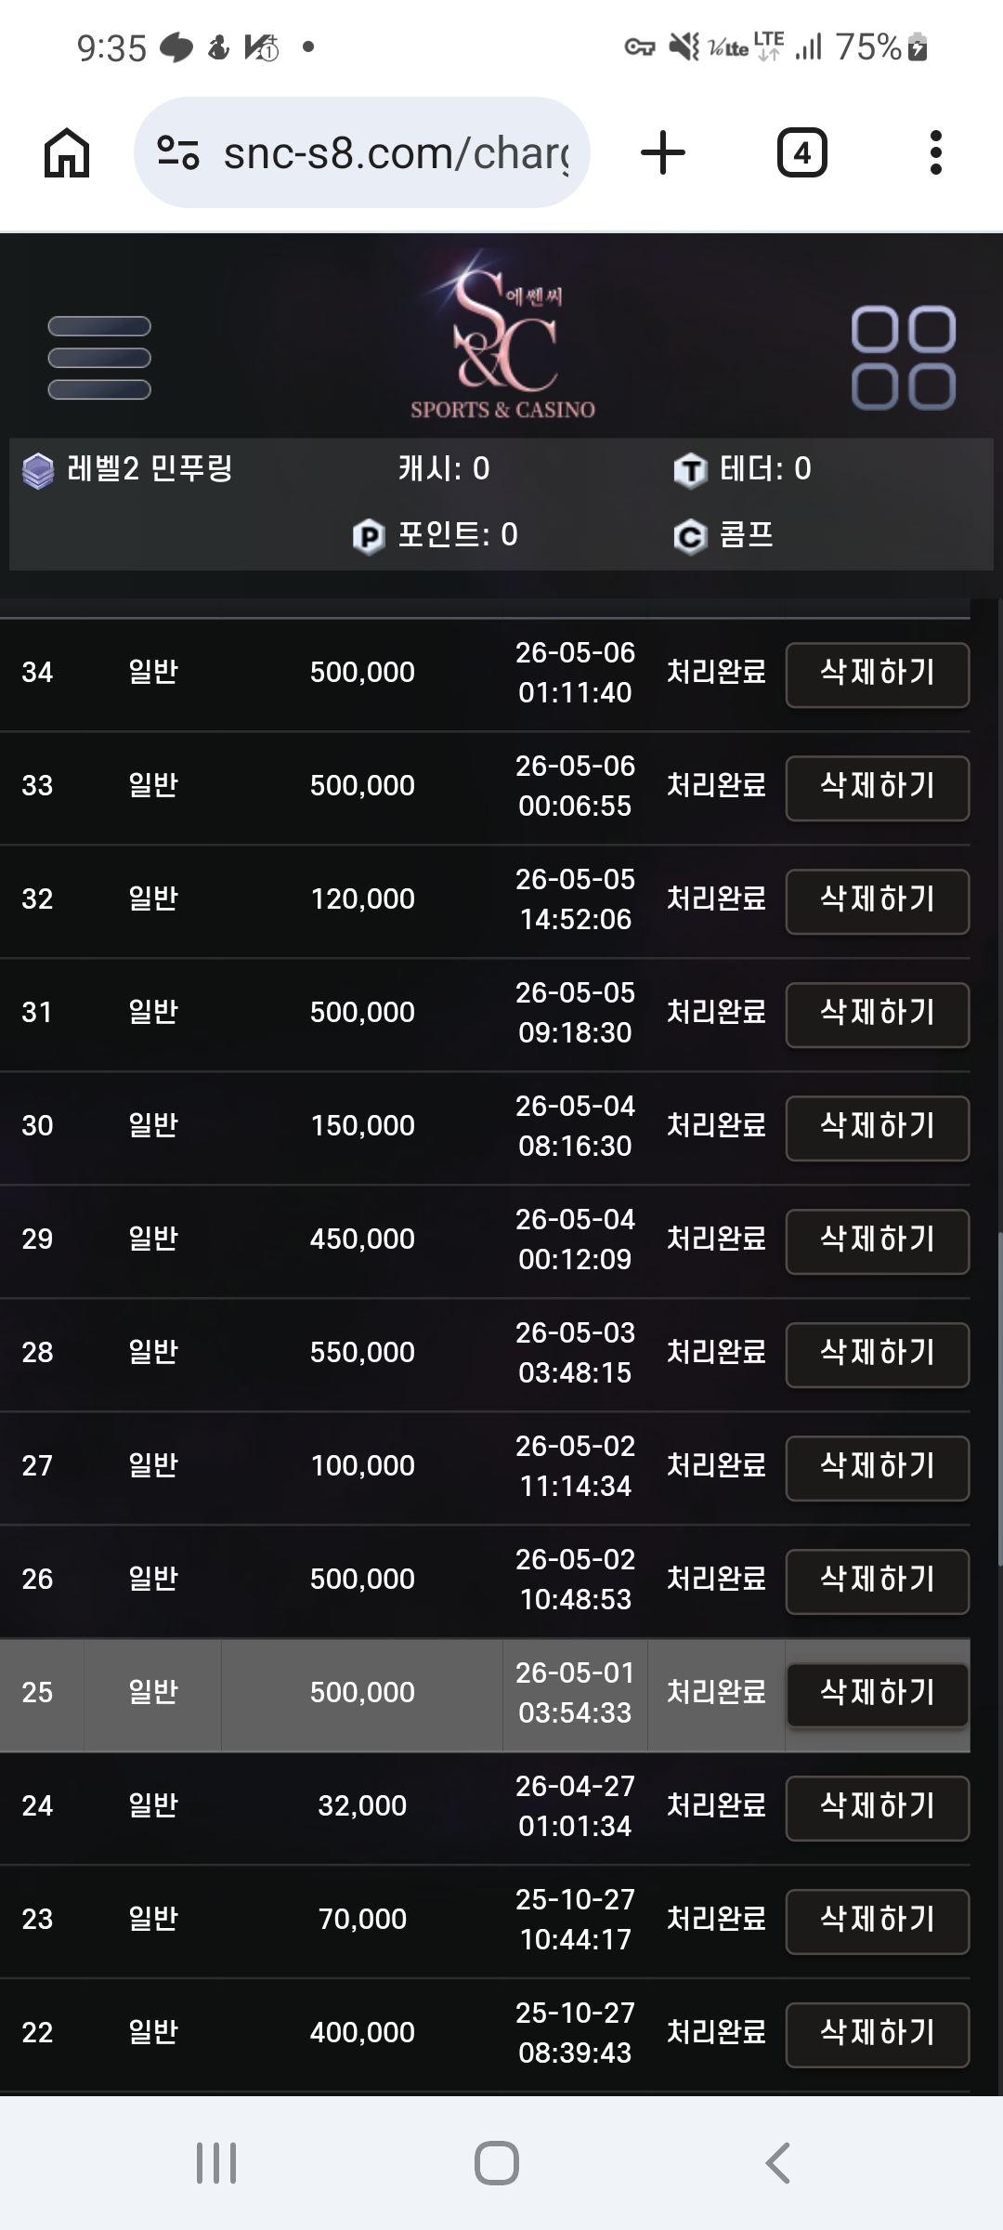Viewport: 1003px width, 2230px height.
Task: Tap the Tether T icon in the balance bar
Action: pos(690,470)
